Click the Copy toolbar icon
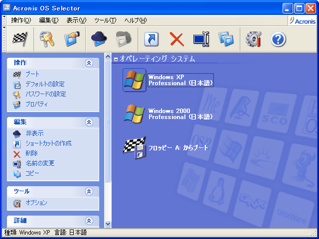 tap(226, 39)
